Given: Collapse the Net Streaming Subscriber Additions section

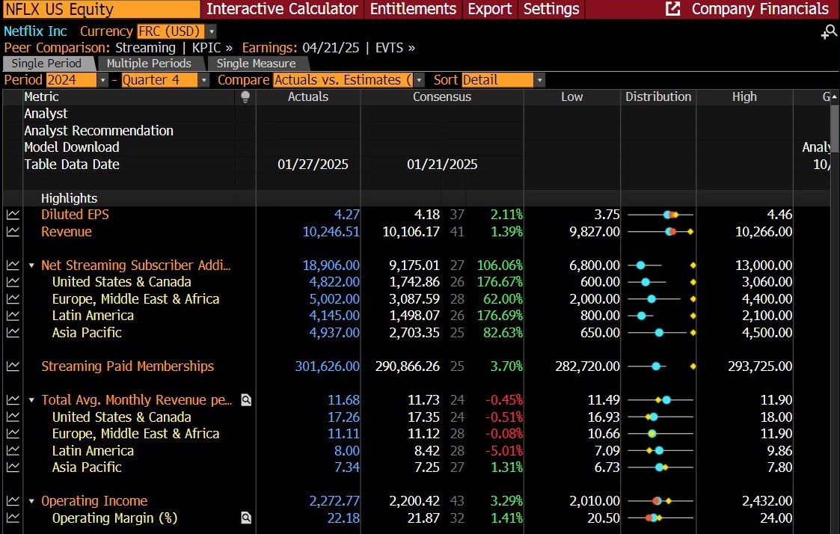Looking at the screenshot, I should (x=30, y=266).
